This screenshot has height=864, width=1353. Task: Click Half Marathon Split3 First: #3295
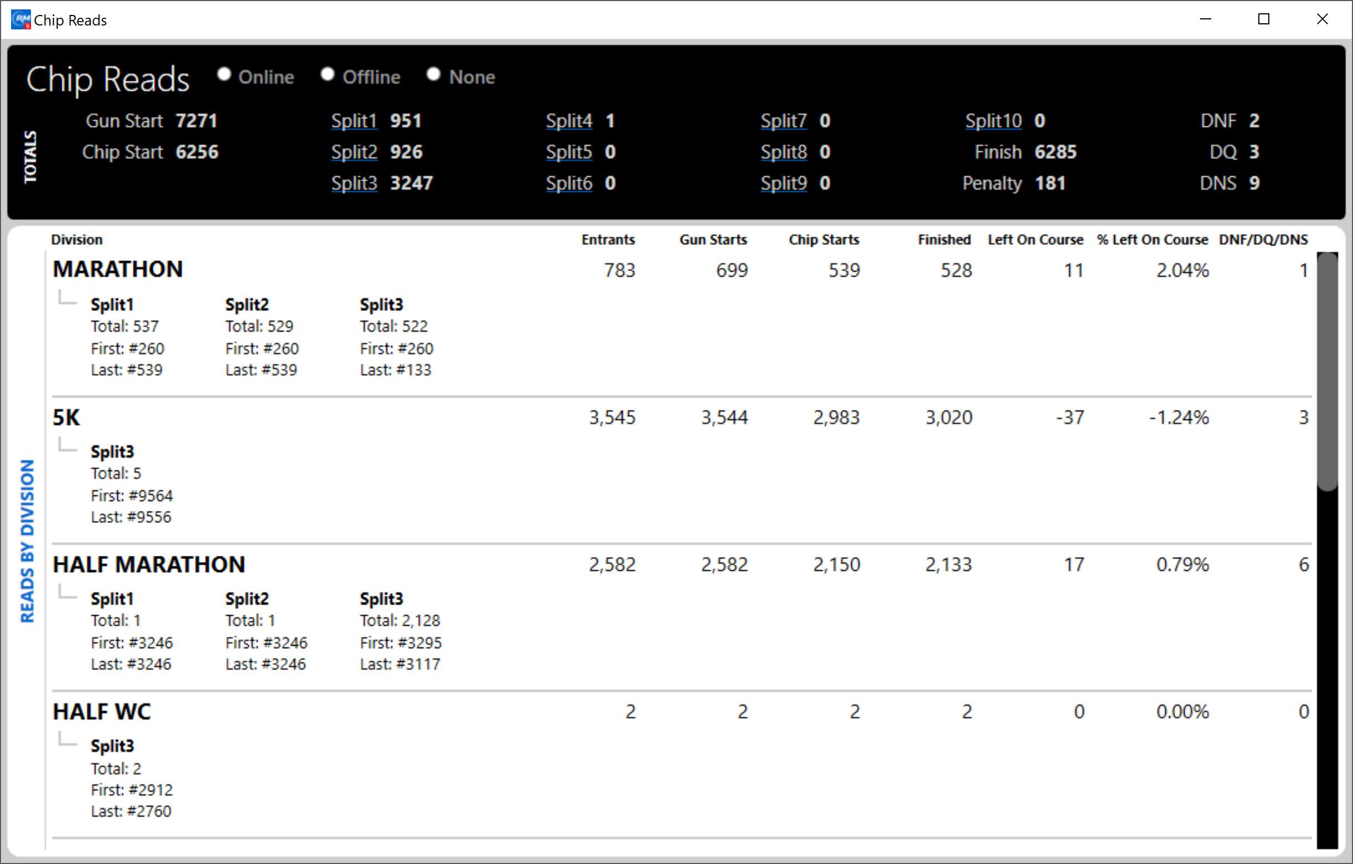point(400,643)
